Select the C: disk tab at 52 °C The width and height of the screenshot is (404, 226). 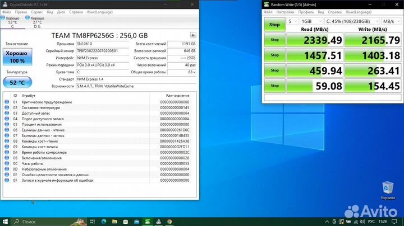point(12,22)
